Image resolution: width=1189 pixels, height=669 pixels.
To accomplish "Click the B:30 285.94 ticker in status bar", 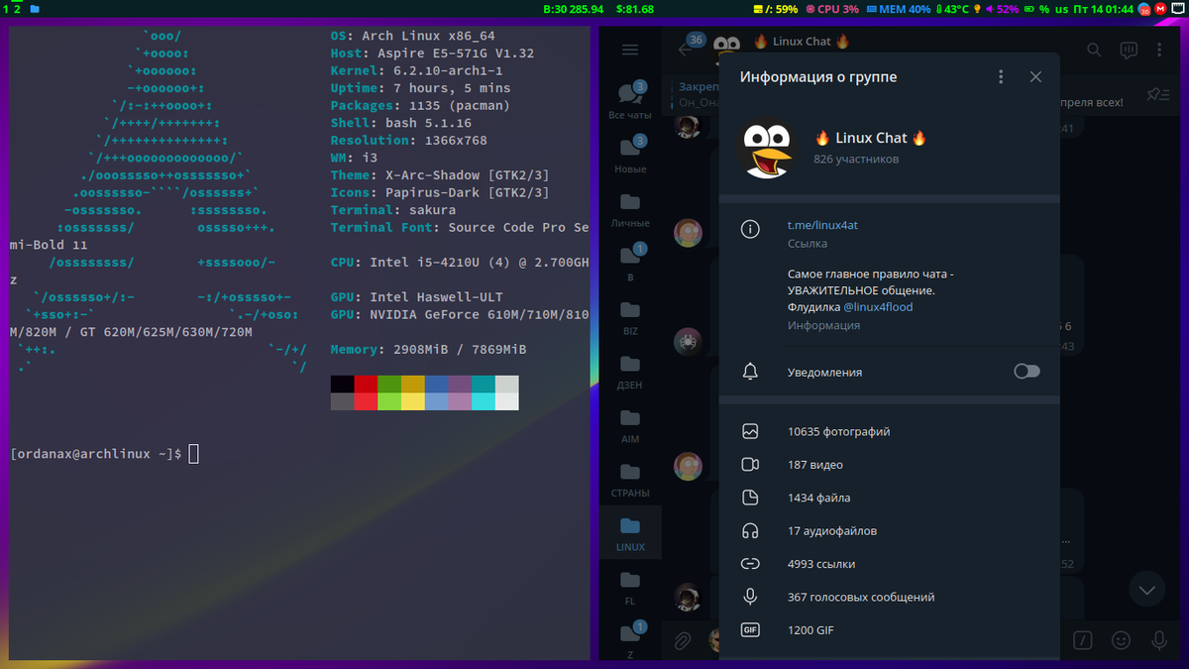I will point(574,9).
